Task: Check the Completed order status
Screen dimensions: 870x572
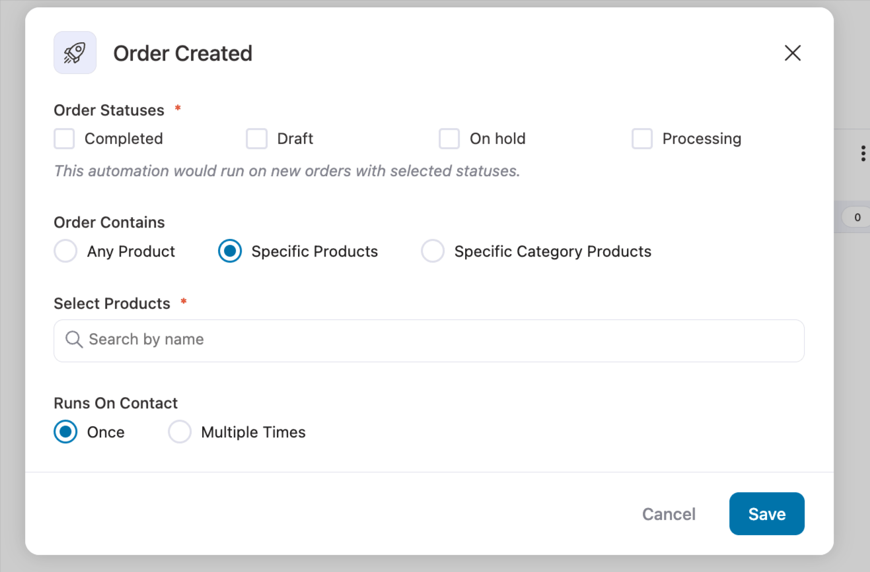Action: [x=64, y=139]
